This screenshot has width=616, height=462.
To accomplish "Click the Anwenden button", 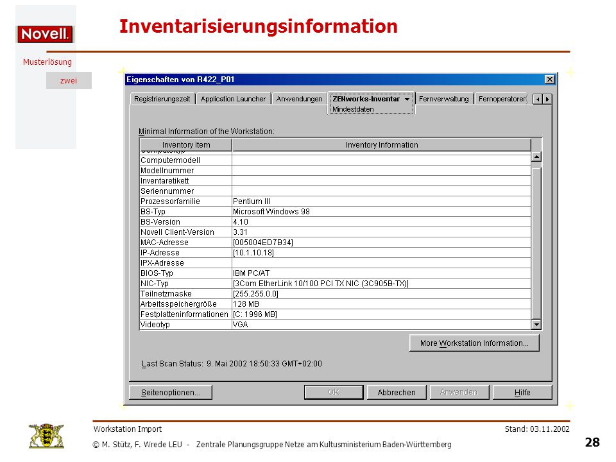I will (459, 393).
